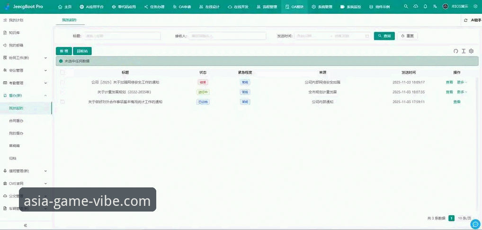The height and width of the screenshot is (230, 482).
Task: Open the notification bell
Action: (x=425, y=7)
